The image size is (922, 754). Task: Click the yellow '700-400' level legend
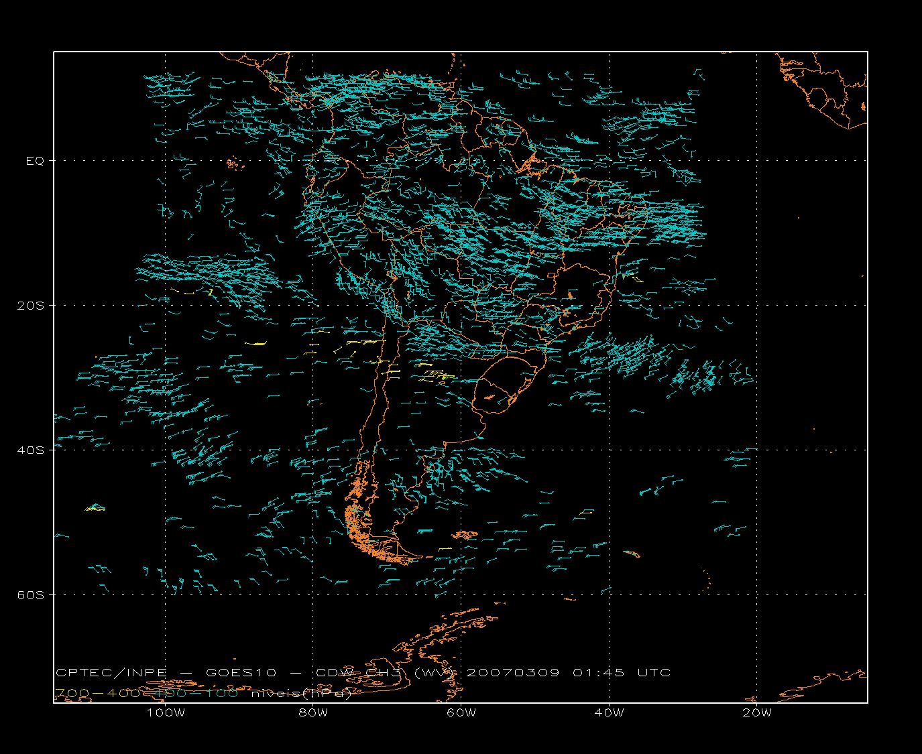click(x=97, y=693)
